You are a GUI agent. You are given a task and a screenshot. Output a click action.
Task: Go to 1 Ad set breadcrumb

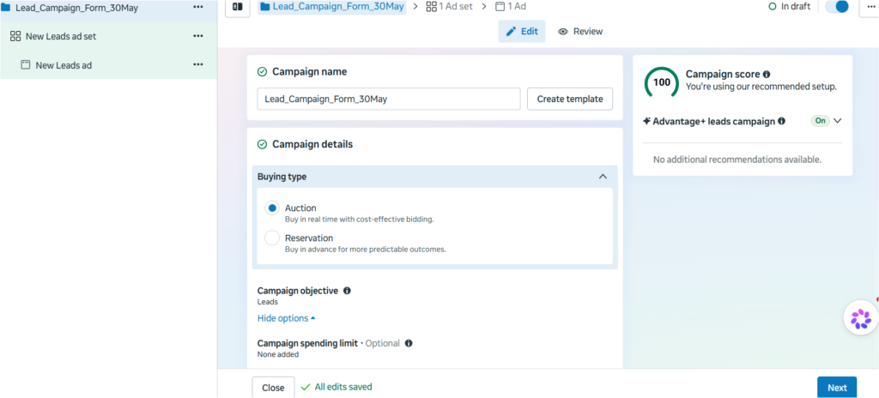[450, 7]
